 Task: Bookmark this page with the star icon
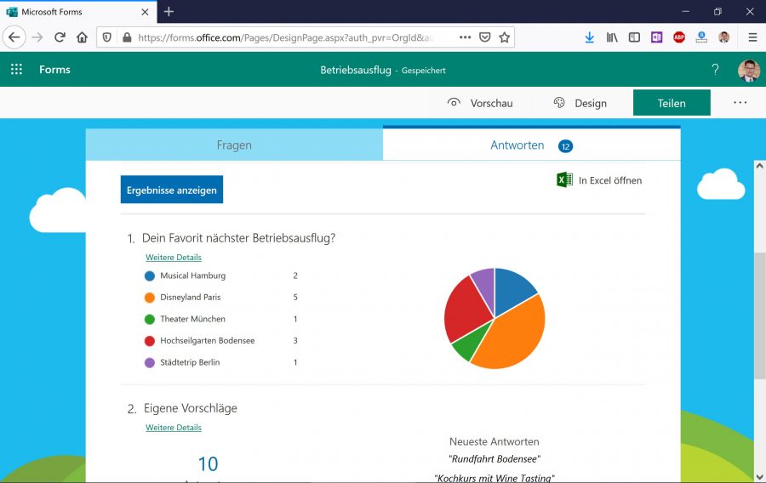(505, 37)
